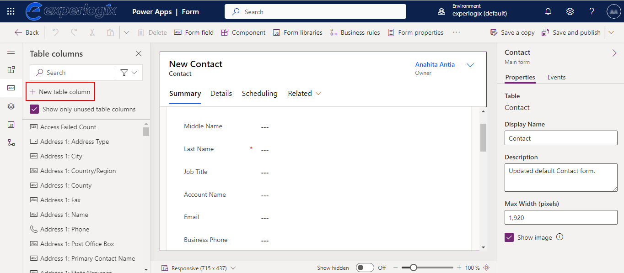Click the Redo icon
The image size is (624, 273).
pyautogui.click(x=74, y=32)
